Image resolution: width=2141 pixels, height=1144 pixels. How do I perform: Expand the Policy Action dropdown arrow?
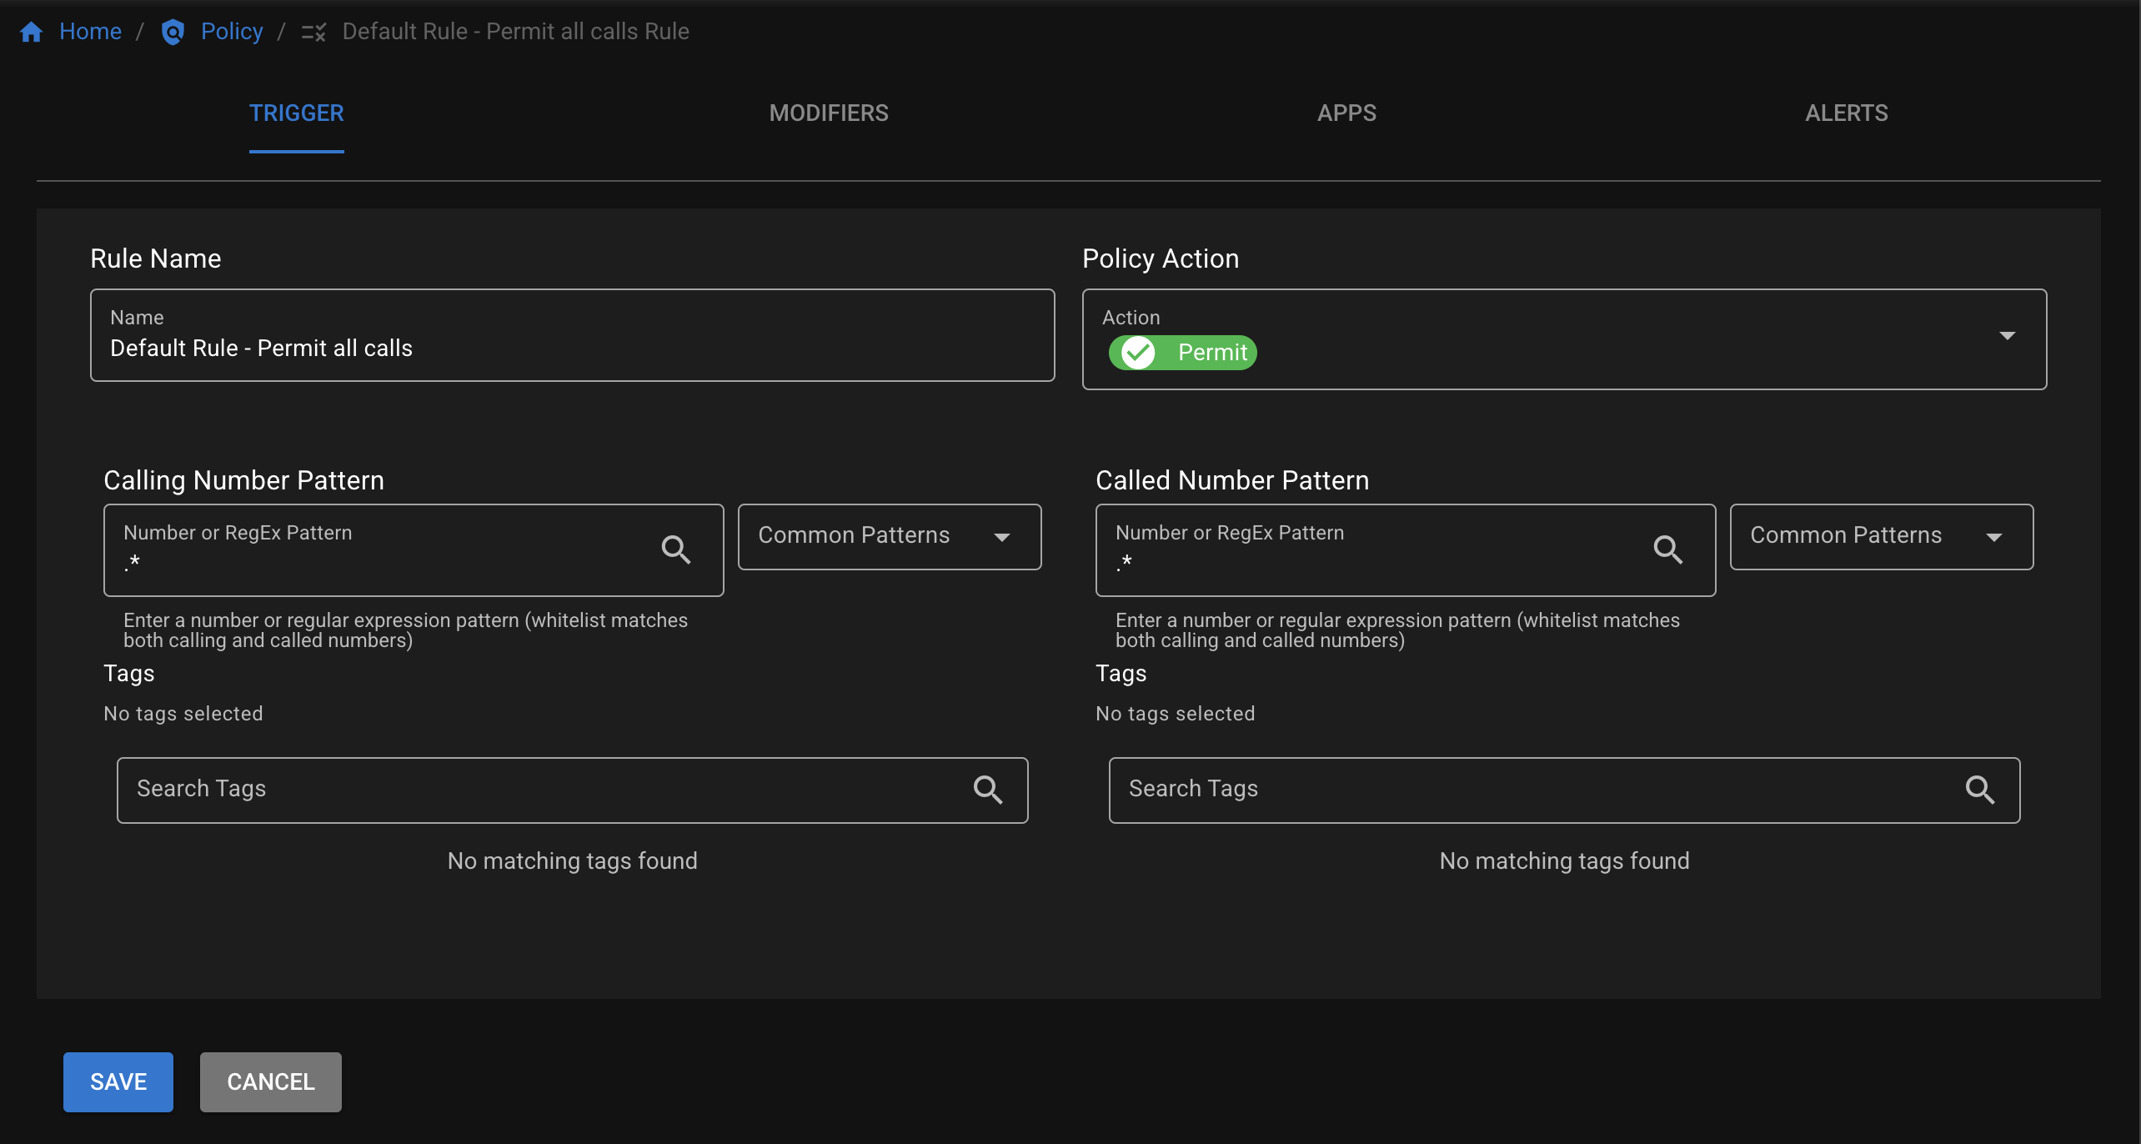pos(2008,336)
